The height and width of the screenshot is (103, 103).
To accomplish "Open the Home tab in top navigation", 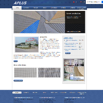I will coord(17,8).
